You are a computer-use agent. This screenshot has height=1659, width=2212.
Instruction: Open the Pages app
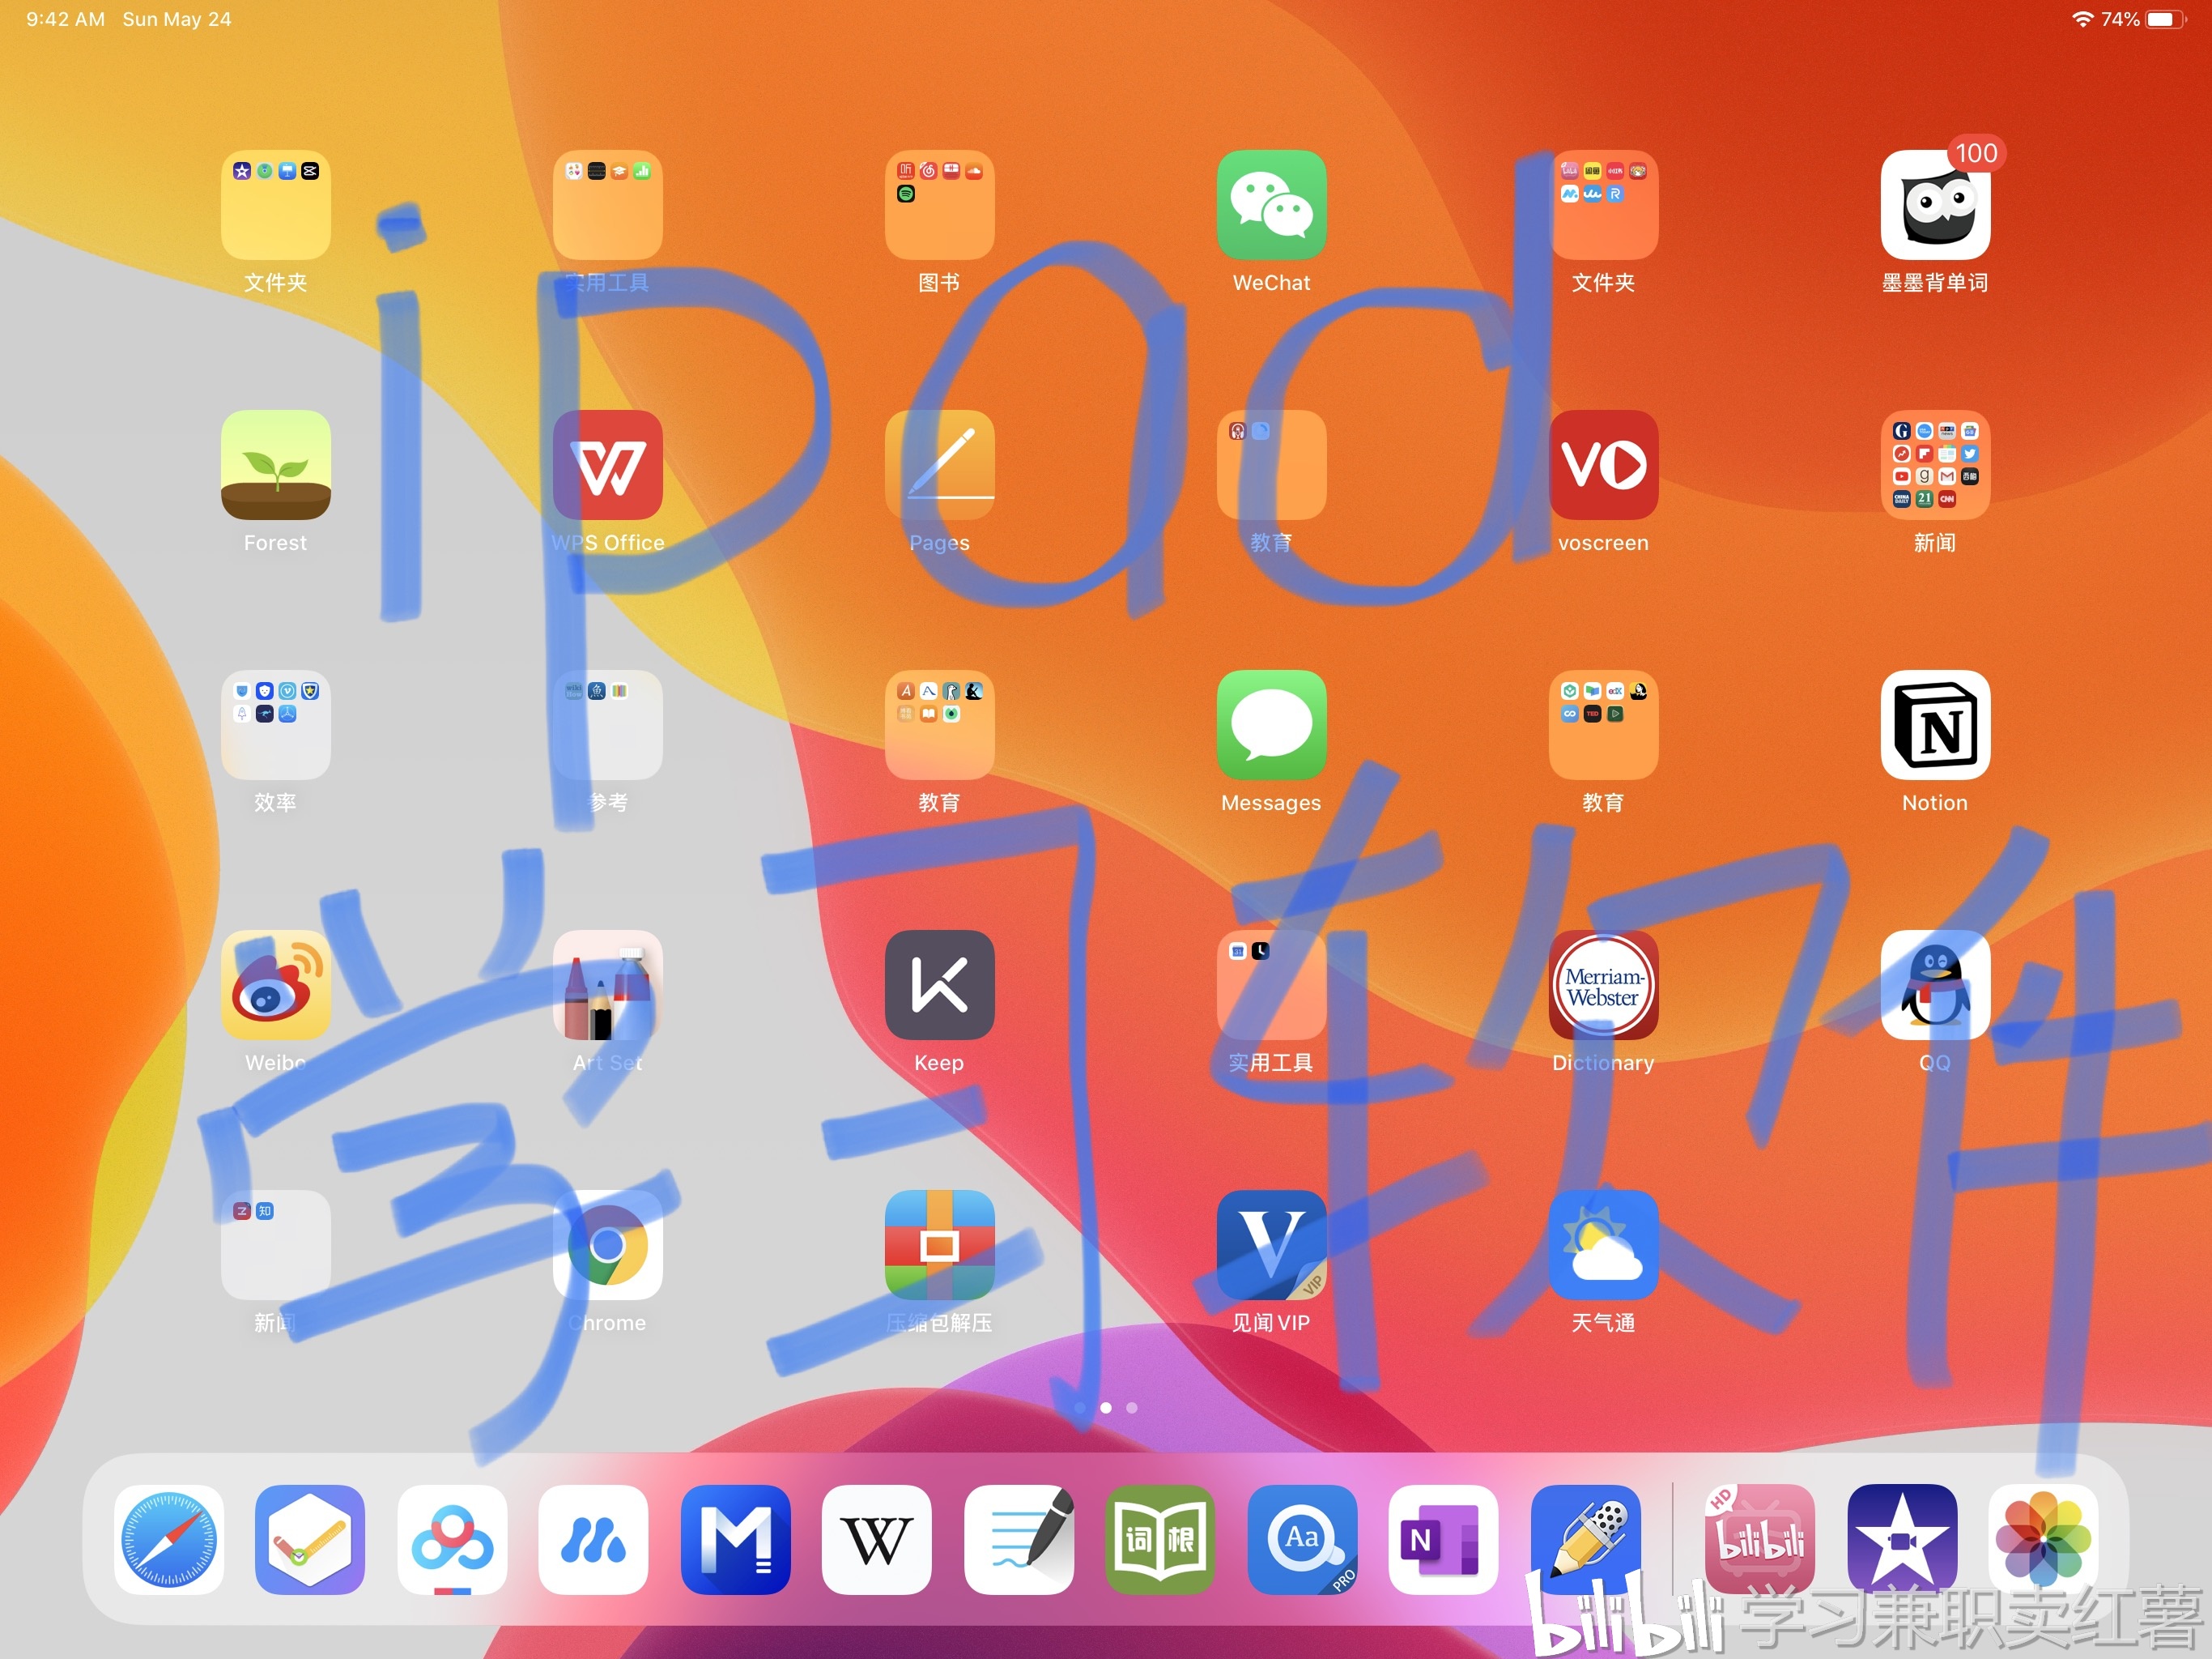pos(939,465)
